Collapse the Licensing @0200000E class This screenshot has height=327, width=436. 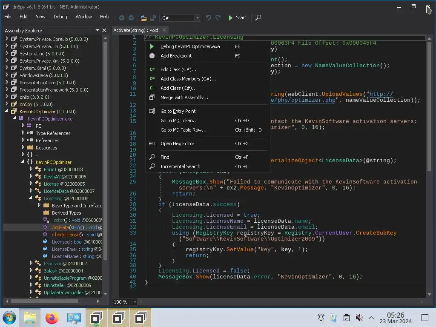tap(31, 198)
